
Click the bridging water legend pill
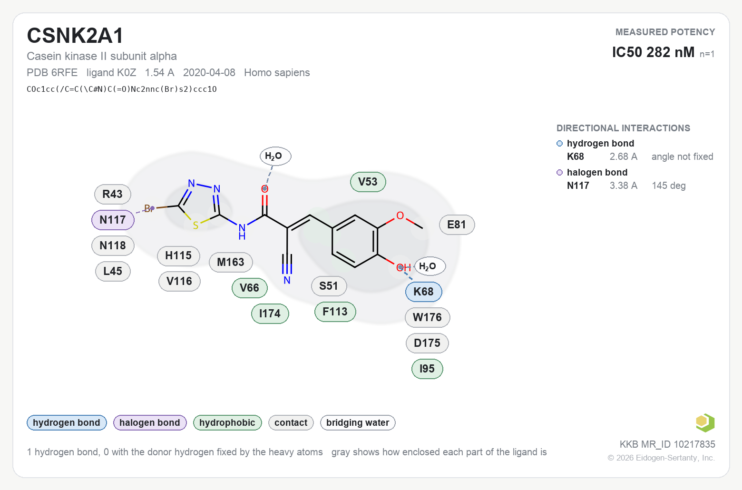click(358, 422)
